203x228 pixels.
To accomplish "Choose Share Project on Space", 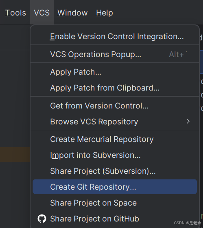I will pyautogui.click(x=115, y=203).
